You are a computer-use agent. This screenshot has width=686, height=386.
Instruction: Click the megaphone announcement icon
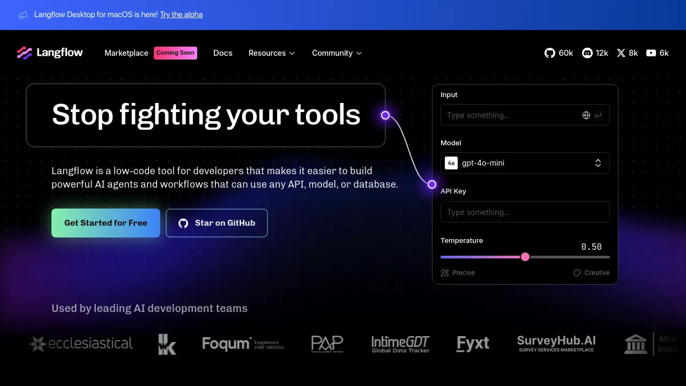pyautogui.click(x=23, y=15)
